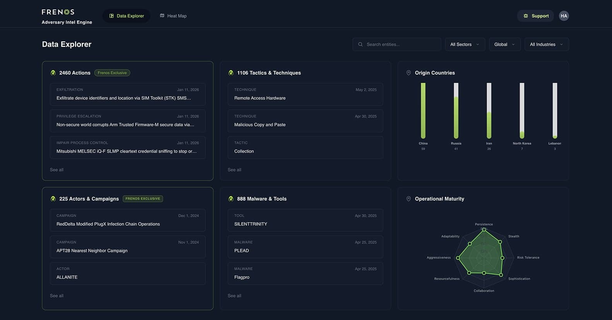Click the China bar in Origin Countries

pos(423,111)
